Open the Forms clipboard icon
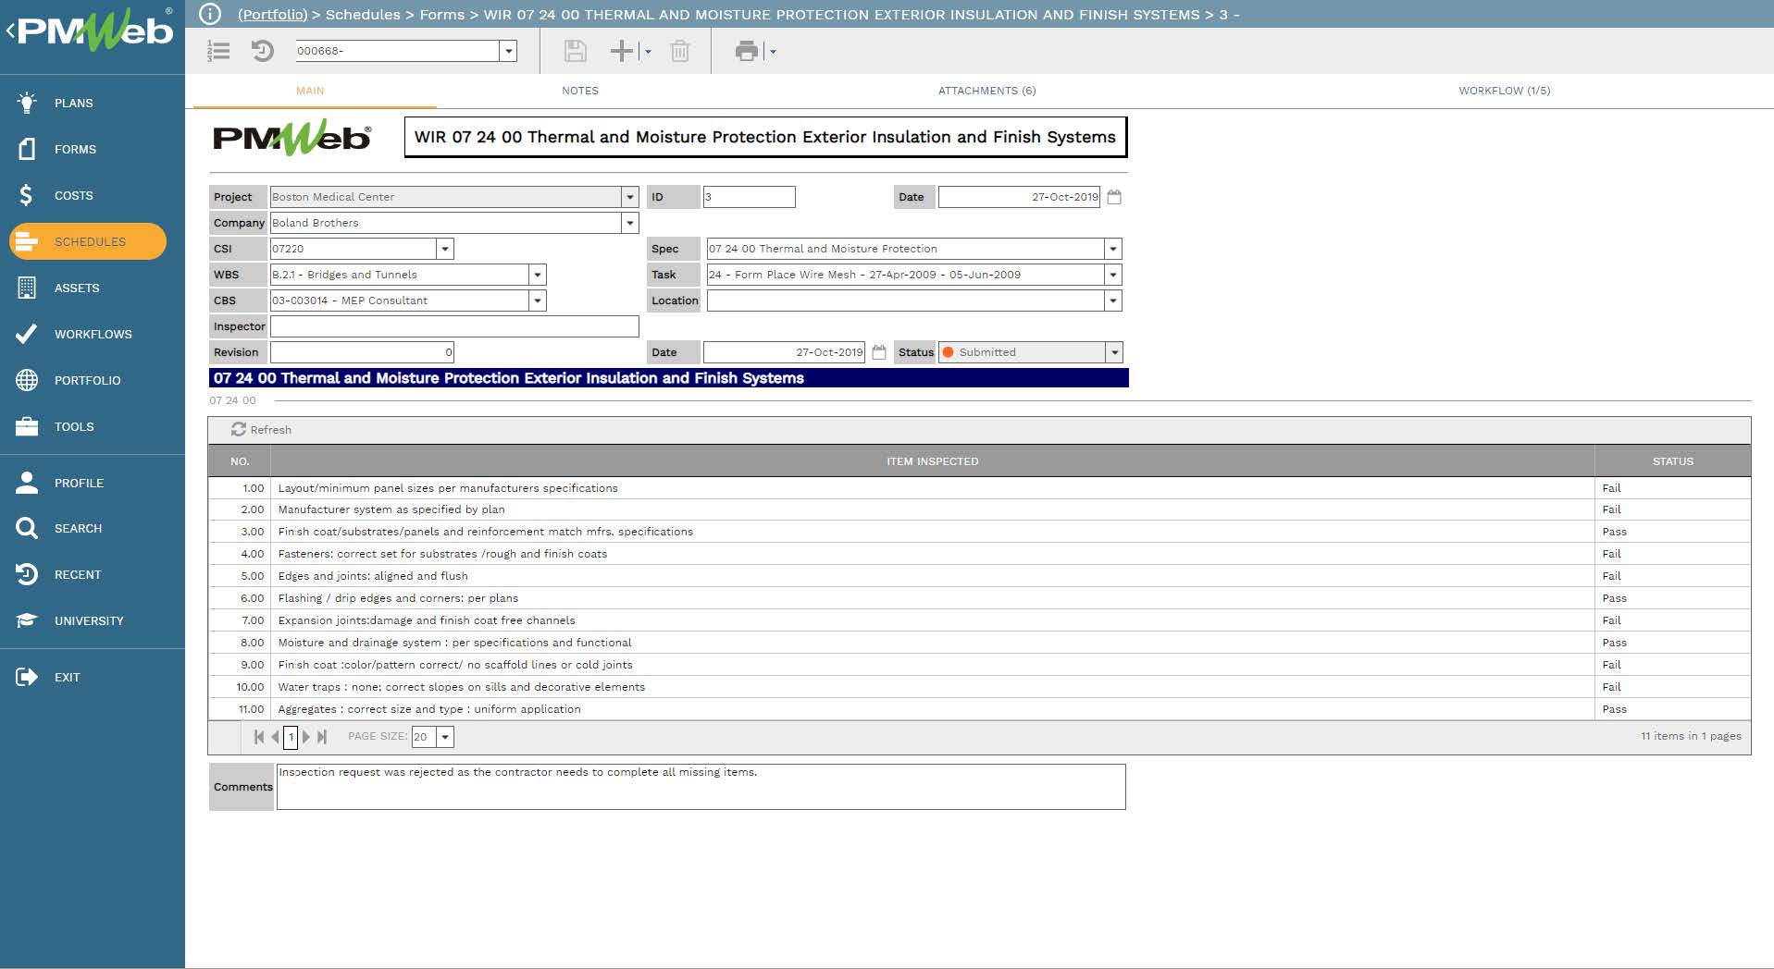 [x=27, y=149]
